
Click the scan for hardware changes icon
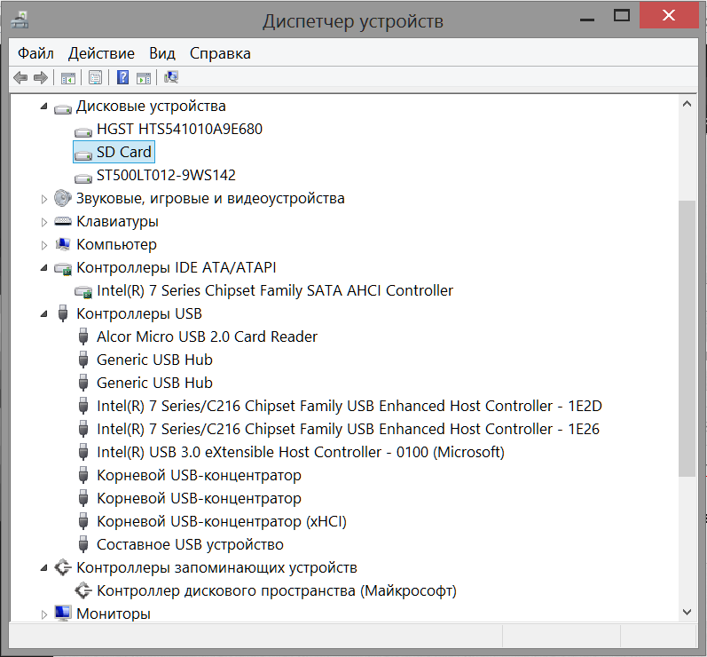click(171, 78)
